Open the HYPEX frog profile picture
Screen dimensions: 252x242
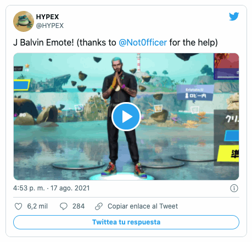point(24,21)
